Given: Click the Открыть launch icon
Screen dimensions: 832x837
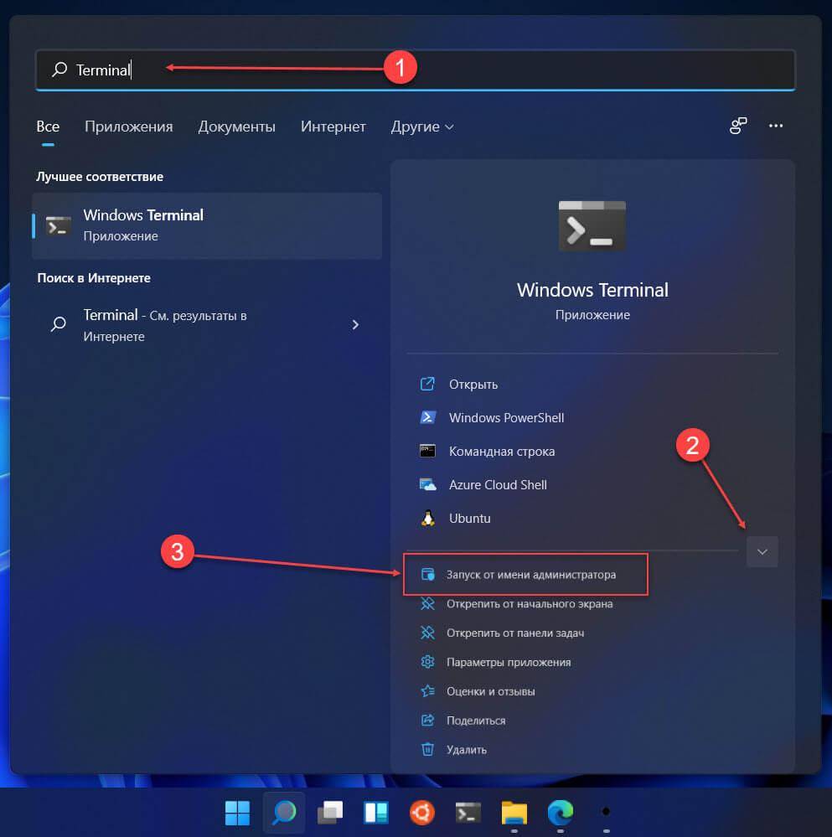Looking at the screenshot, I should [x=427, y=384].
